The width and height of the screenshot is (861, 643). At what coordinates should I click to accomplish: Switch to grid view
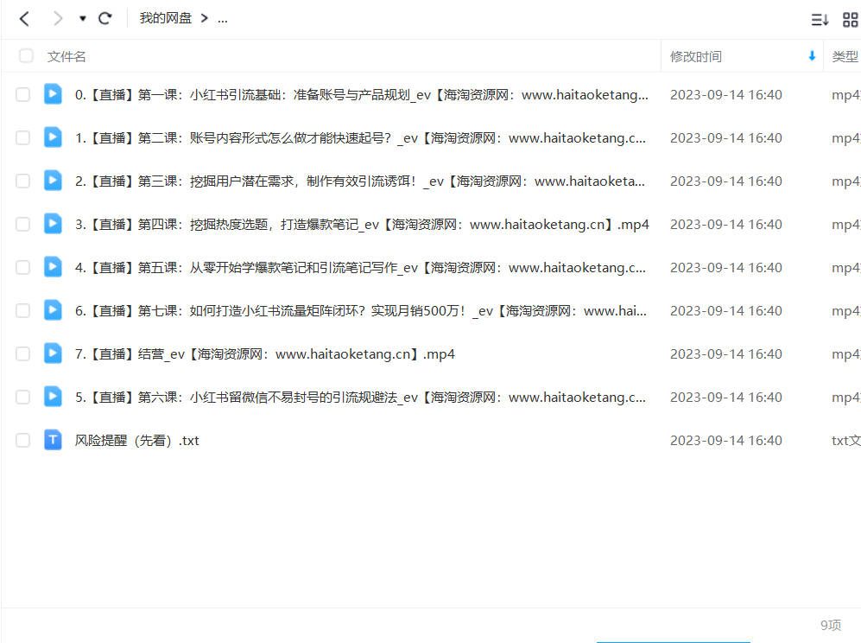[x=850, y=20]
